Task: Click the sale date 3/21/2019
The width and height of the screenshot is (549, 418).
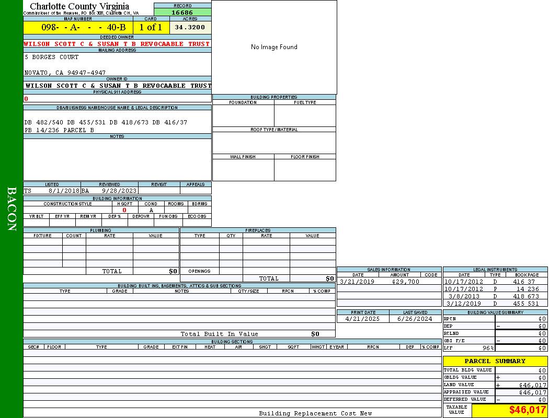Action: [x=357, y=282]
